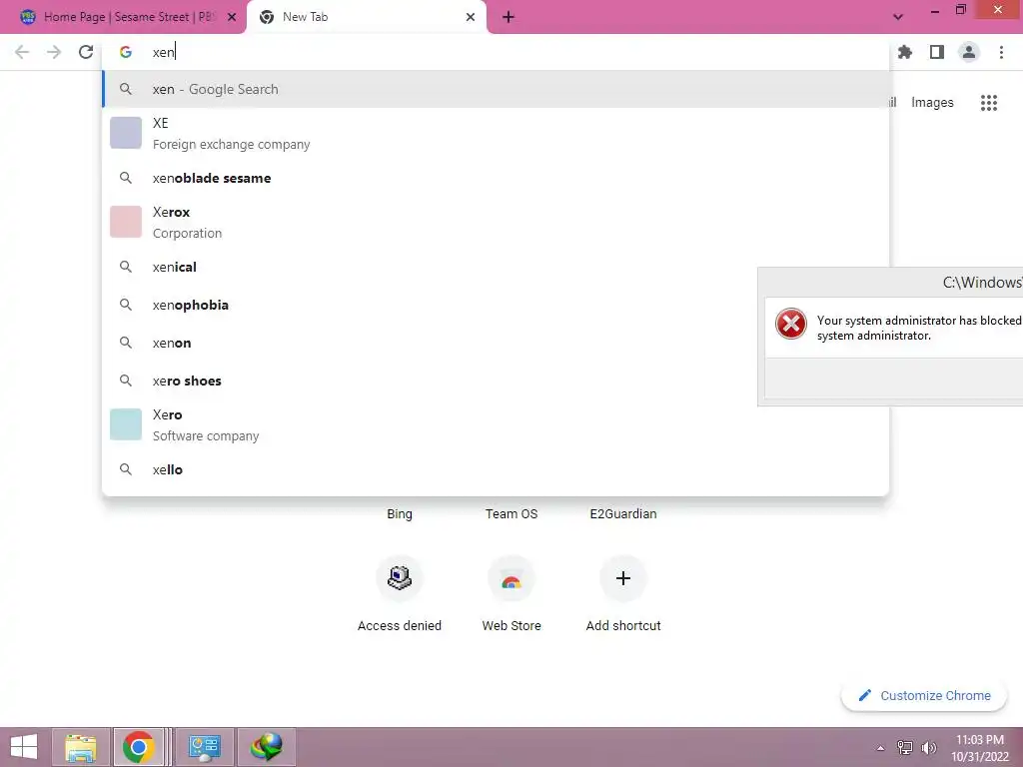Screen dimensions: 1023x767
Task: Open tab search chevron in title bar
Action: 898,17
